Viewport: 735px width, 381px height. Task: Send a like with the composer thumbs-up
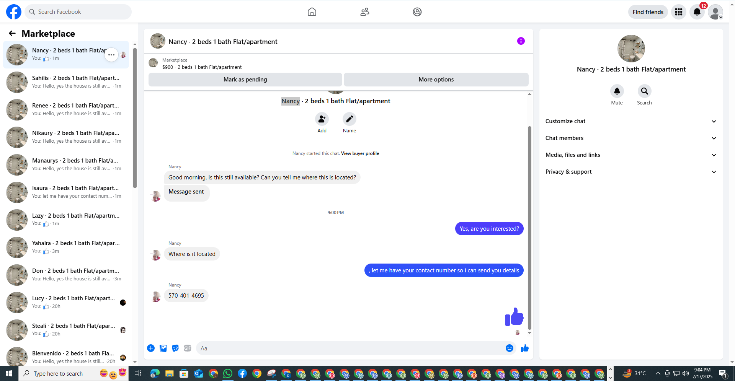(525, 348)
